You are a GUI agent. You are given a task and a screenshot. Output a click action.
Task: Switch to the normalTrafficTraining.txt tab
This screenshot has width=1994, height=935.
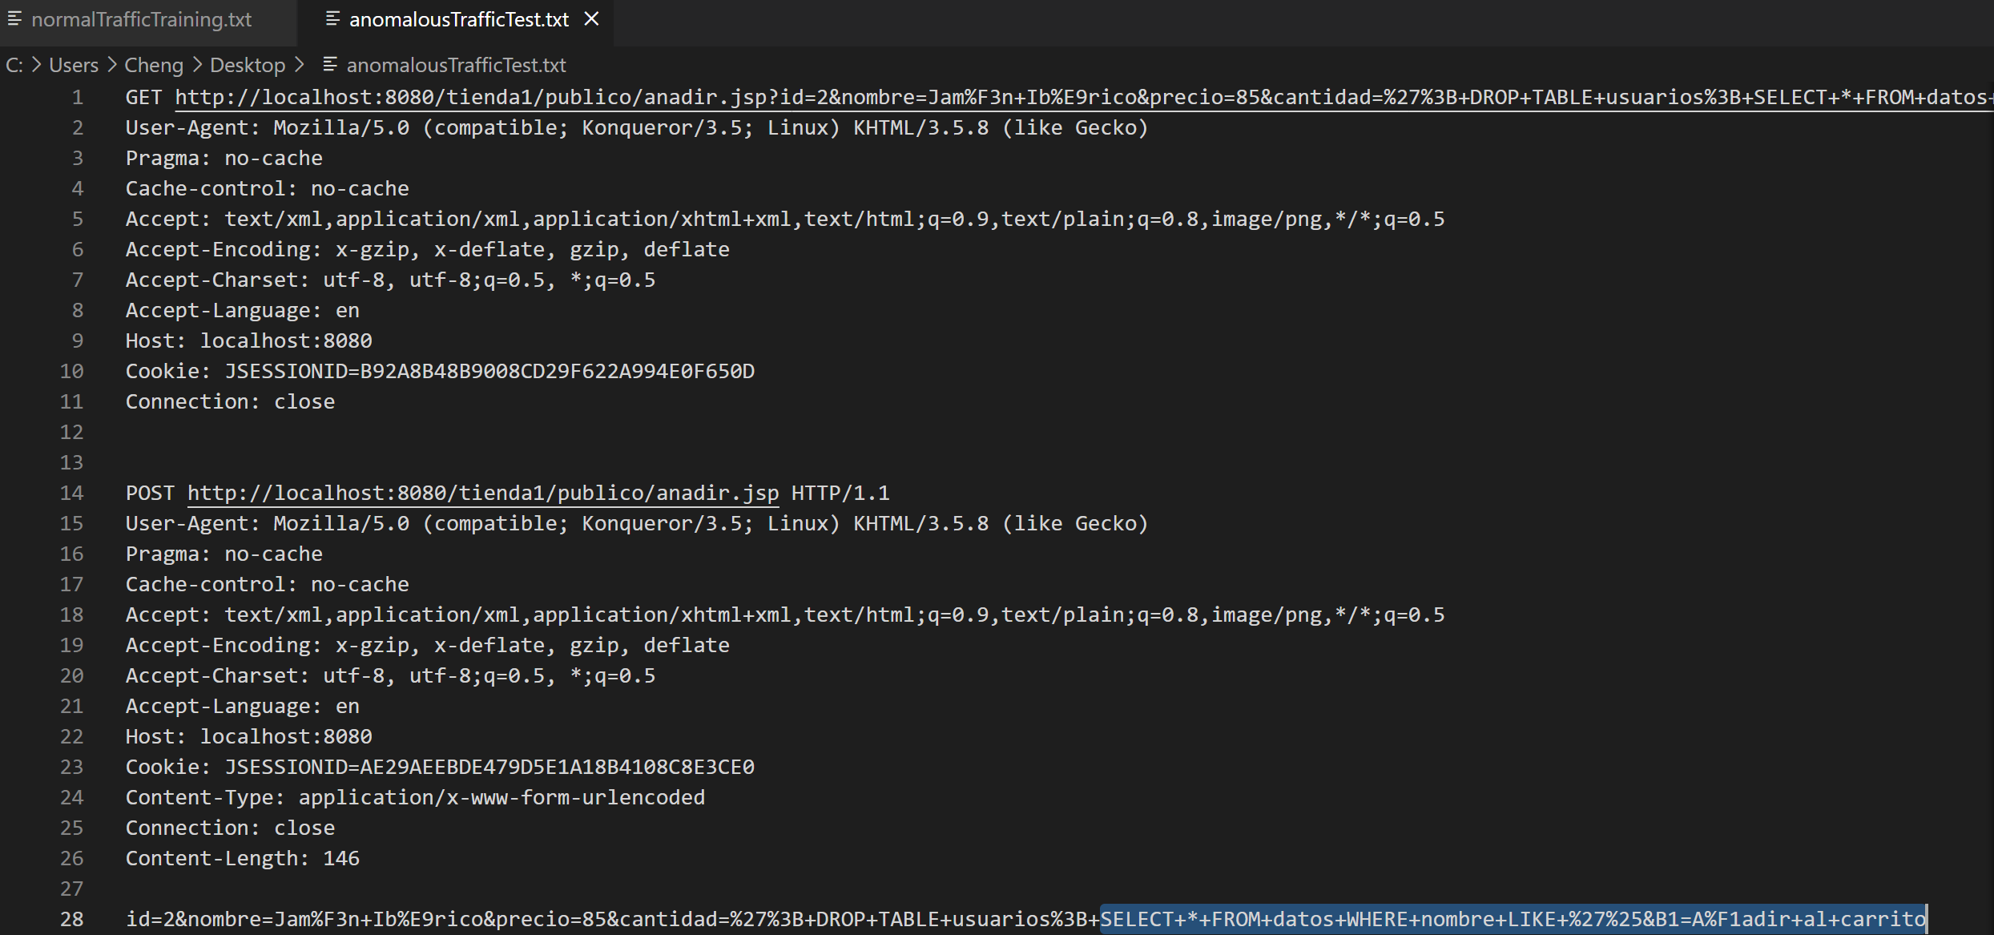pyautogui.click(x=141, y=19)
